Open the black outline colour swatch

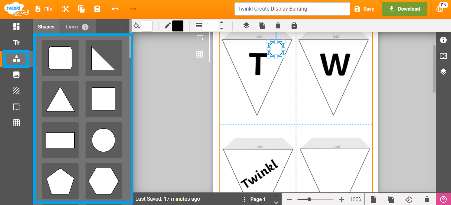click(x=178, y=26)
